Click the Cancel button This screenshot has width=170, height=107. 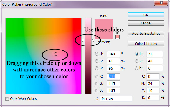click(x=146, y=23)
